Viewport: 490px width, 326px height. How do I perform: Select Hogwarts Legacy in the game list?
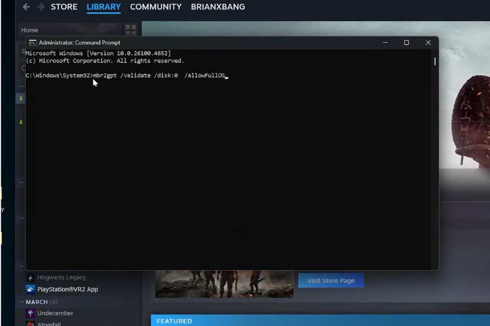(62, 278)
